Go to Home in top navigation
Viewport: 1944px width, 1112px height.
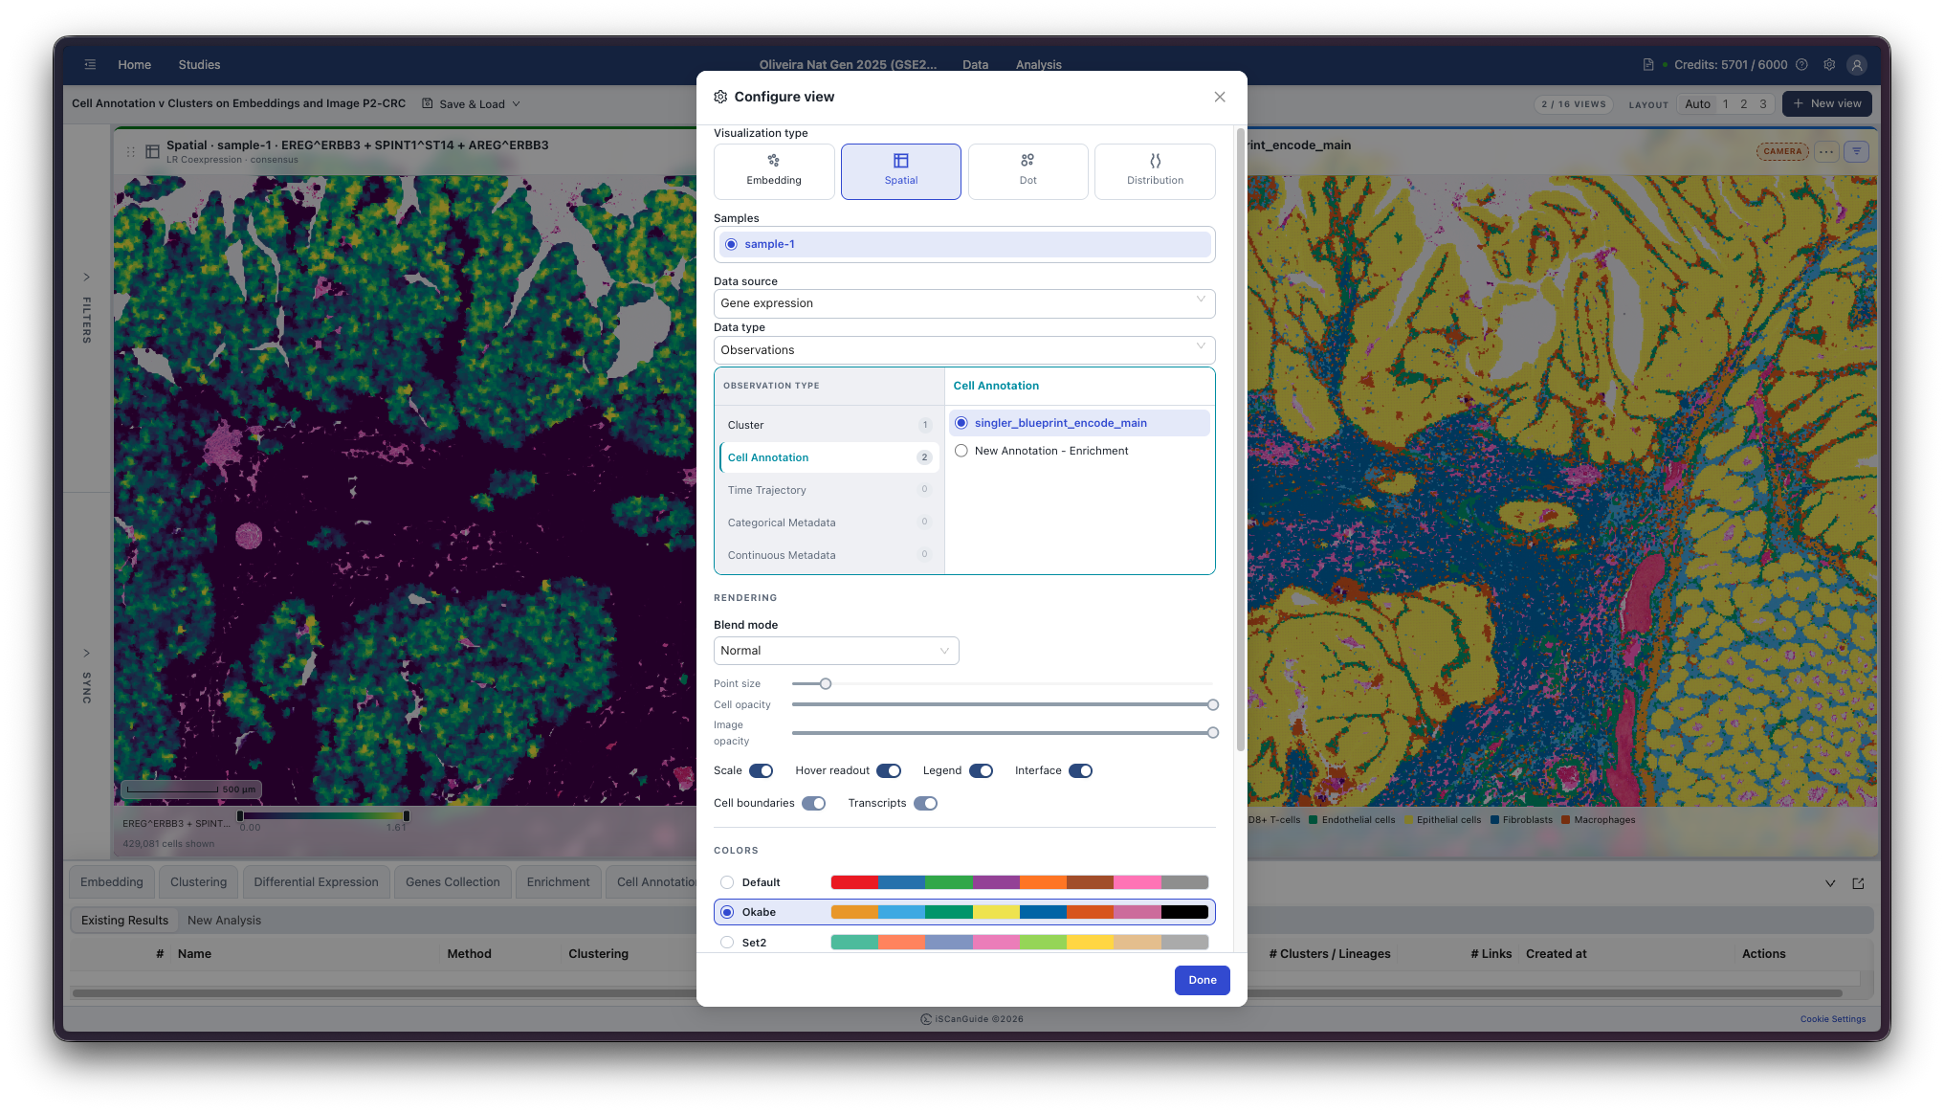pyautogui.click(x=135, y=64)
